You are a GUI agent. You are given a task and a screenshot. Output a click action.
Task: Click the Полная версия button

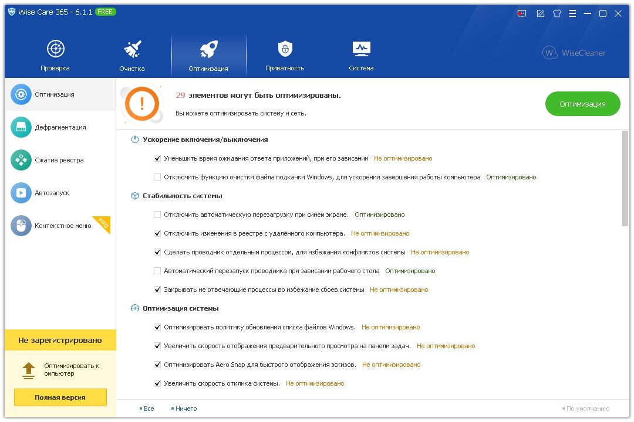point(60,397)
